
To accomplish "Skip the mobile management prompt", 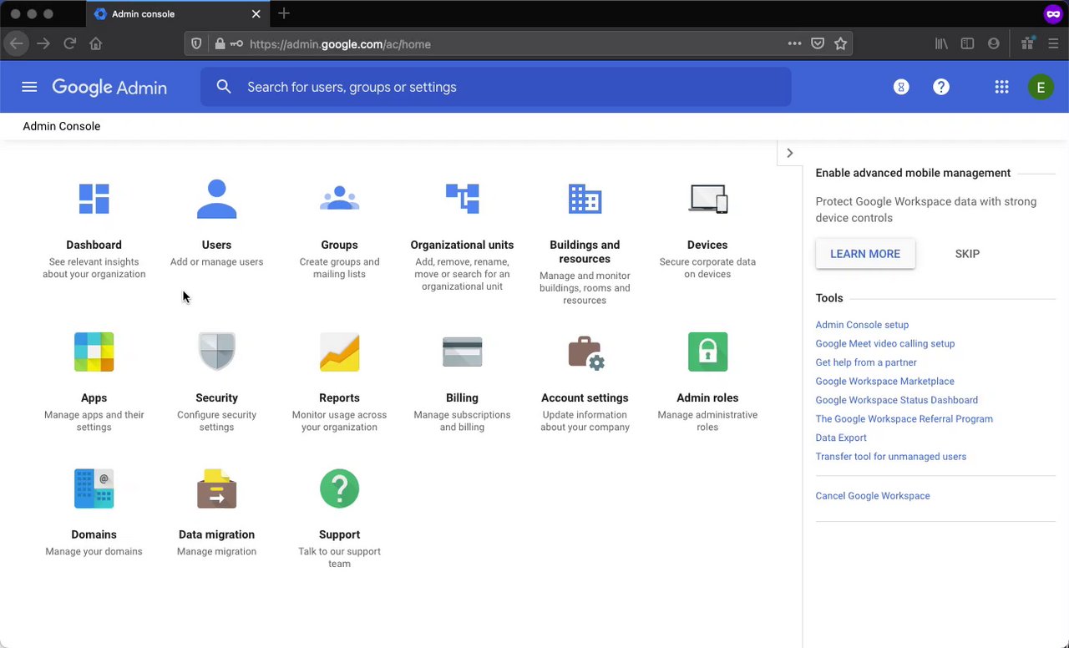I will [x=967, y=254].
